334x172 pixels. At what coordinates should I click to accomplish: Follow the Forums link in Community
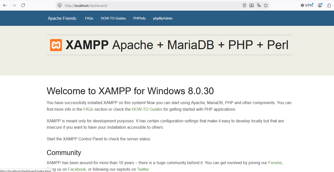(275, 163)
